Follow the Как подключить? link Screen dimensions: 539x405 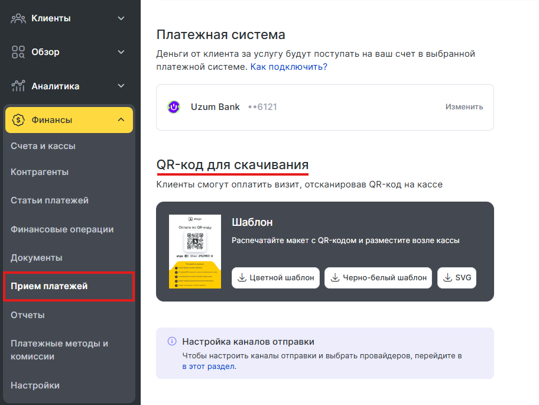point(288,67)
